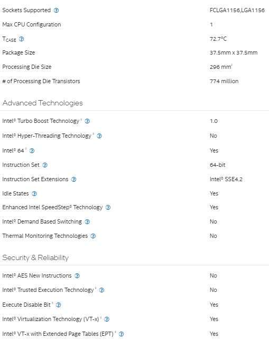Select the Advanced Technologies section heading
This screenshot has height=356, width=269.
[43, 103]
